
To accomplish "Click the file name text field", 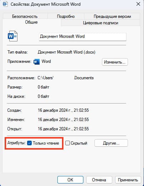I will pos(83,36).
